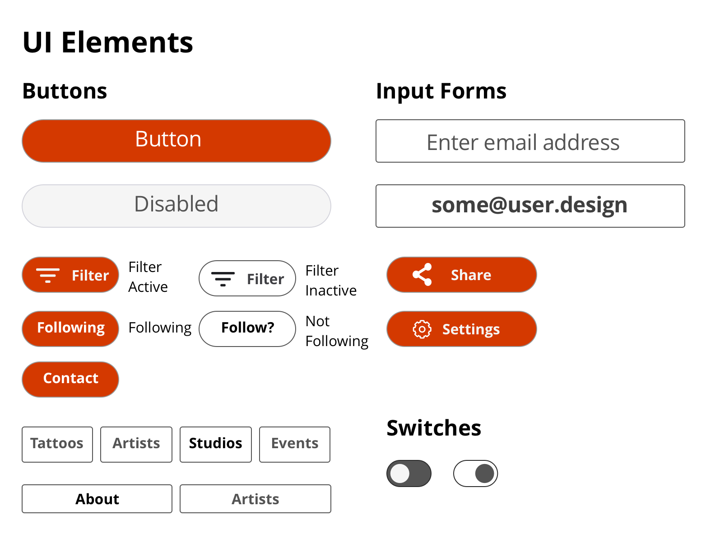Toggle the light switch with right knob
Screen dimensions: 715x553
point(475,473)
